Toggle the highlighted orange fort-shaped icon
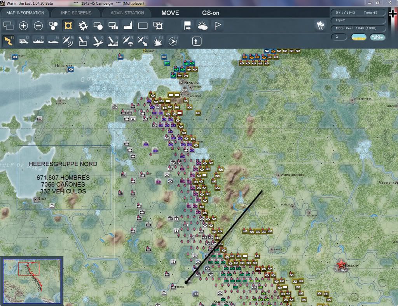Image resolution: width=398 pixels, height=306 pixels. pos(68,26)
